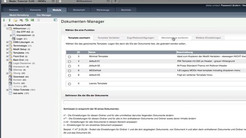
Task: Click the Templates folder icon
Action: click(10, 53)
